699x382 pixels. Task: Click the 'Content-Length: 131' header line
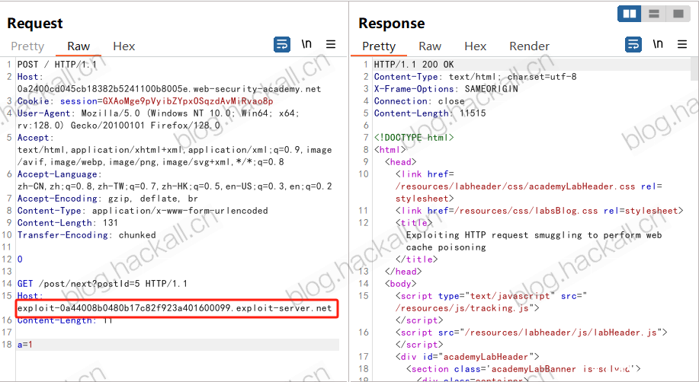(67, 223)
